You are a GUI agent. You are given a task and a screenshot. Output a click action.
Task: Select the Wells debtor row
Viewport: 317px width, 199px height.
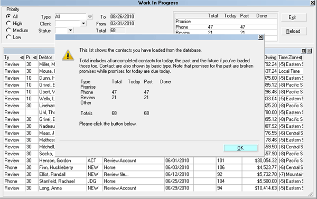coord(29,99)
